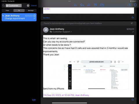Filter search by From
Viewport: 139px width, 104px height.
[7, 10]
